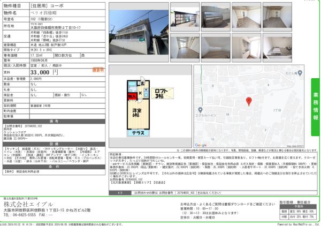Select the address 大阪府四條畷市南野2丁目10-17

point(56,27)
